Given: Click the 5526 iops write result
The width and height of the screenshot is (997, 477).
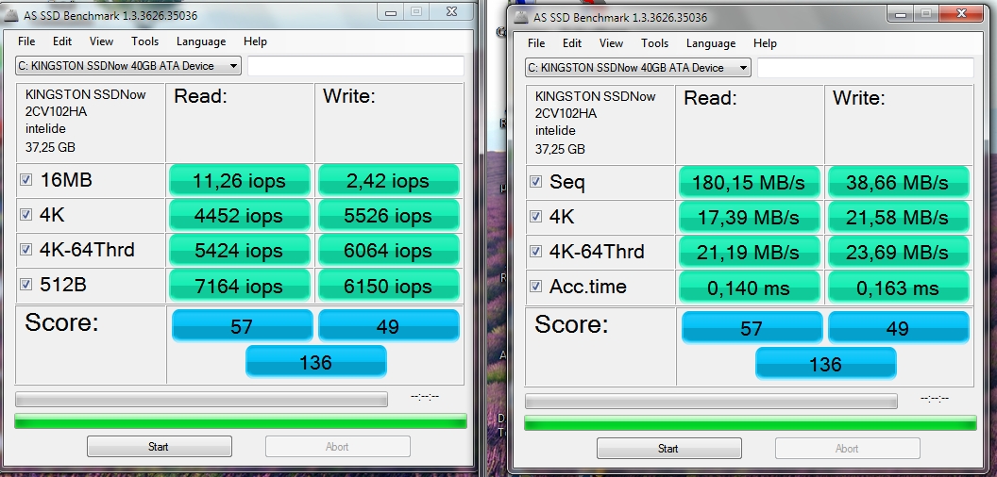Looking at the screenshot, I should 388,215.
